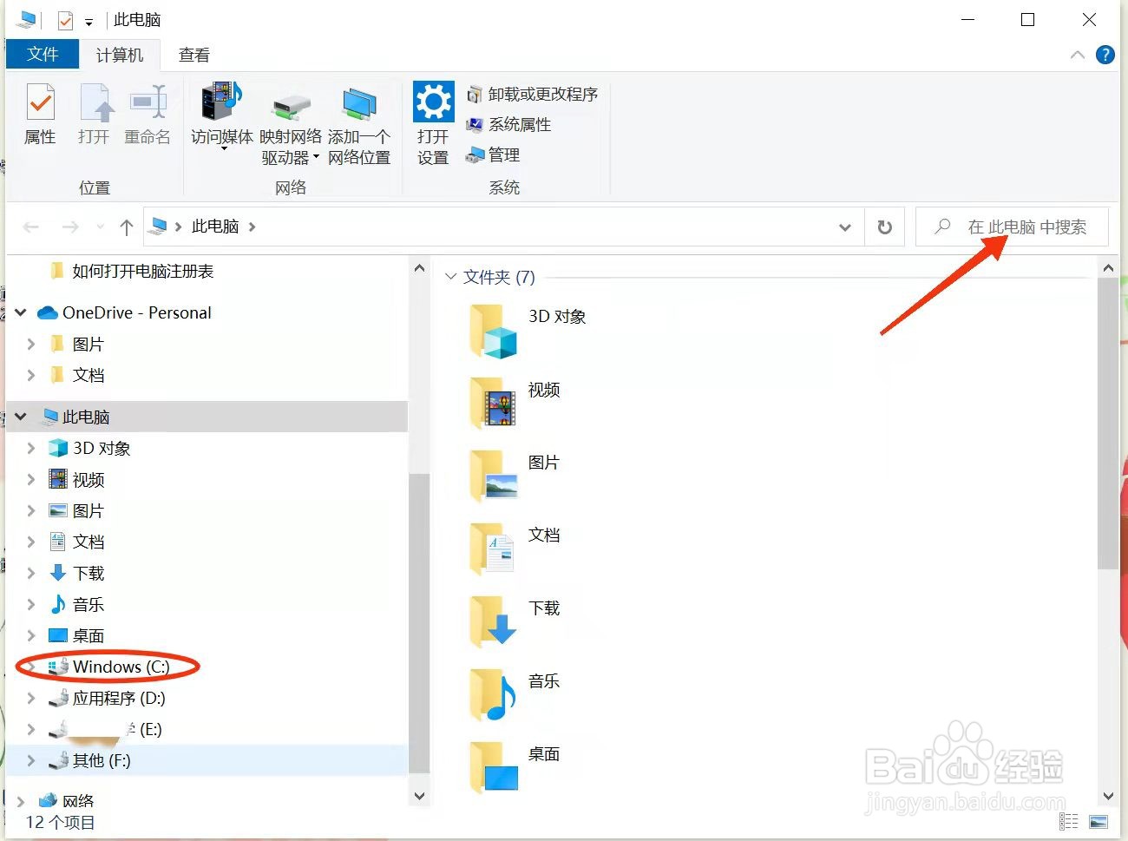Open the address bar dropdown arrow
Image resolution: width=1128 pixels, height=841 pixels.
tap(844, 227)
